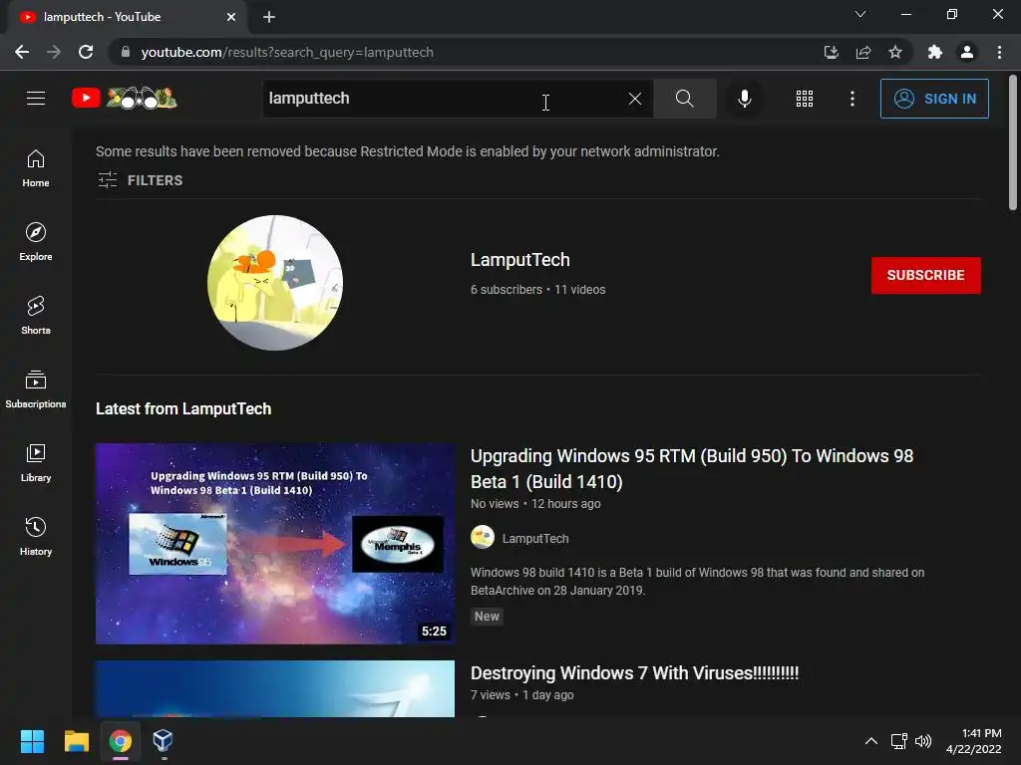Reload the page
Viewport: 1021px width, 765px height.
pyautogui.click(x=86, y=52)
